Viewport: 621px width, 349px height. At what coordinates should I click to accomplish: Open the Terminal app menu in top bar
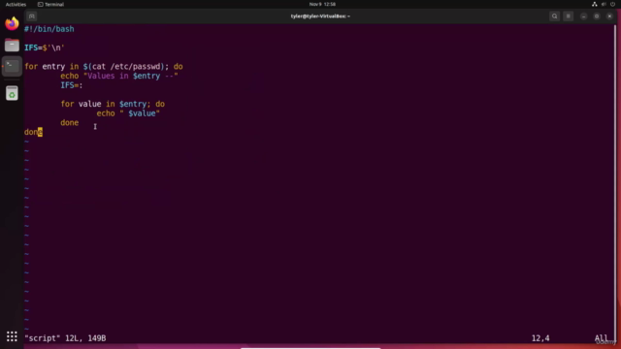coord(50,4)
